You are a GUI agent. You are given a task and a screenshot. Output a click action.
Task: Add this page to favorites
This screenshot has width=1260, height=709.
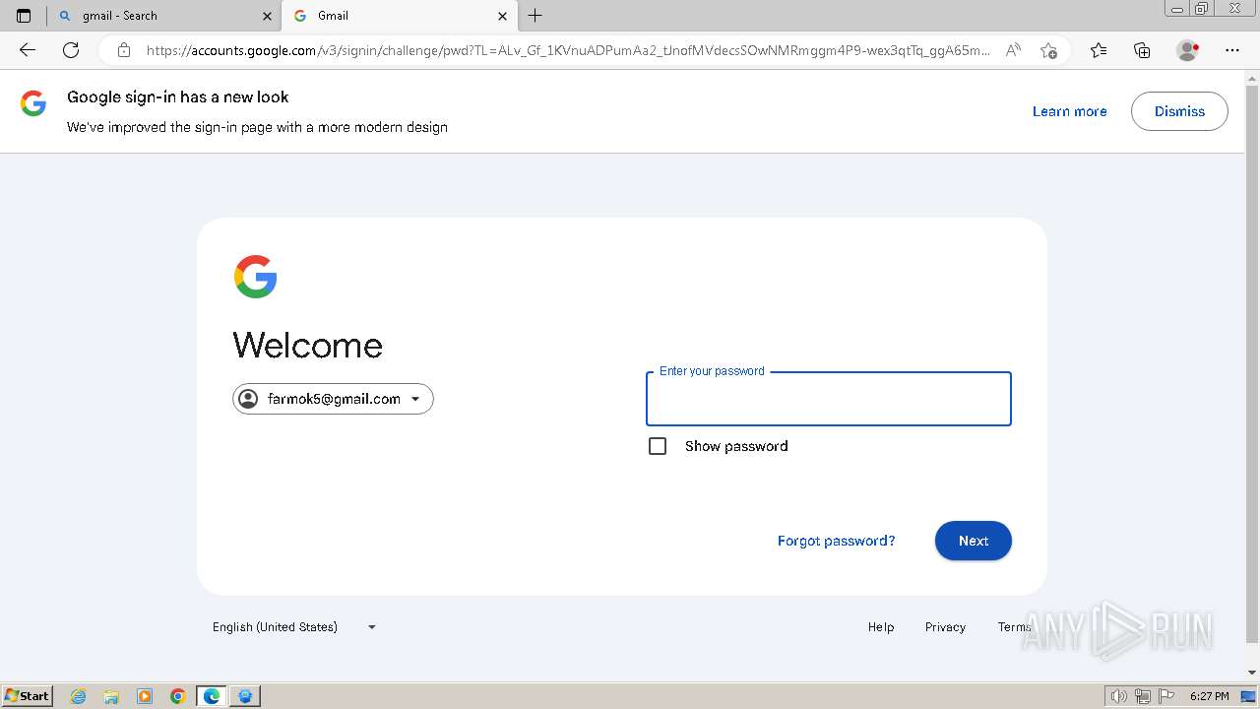coord(1048,50)
